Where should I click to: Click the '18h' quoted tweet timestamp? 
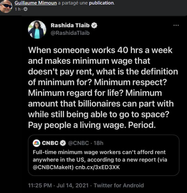(98, 143)
